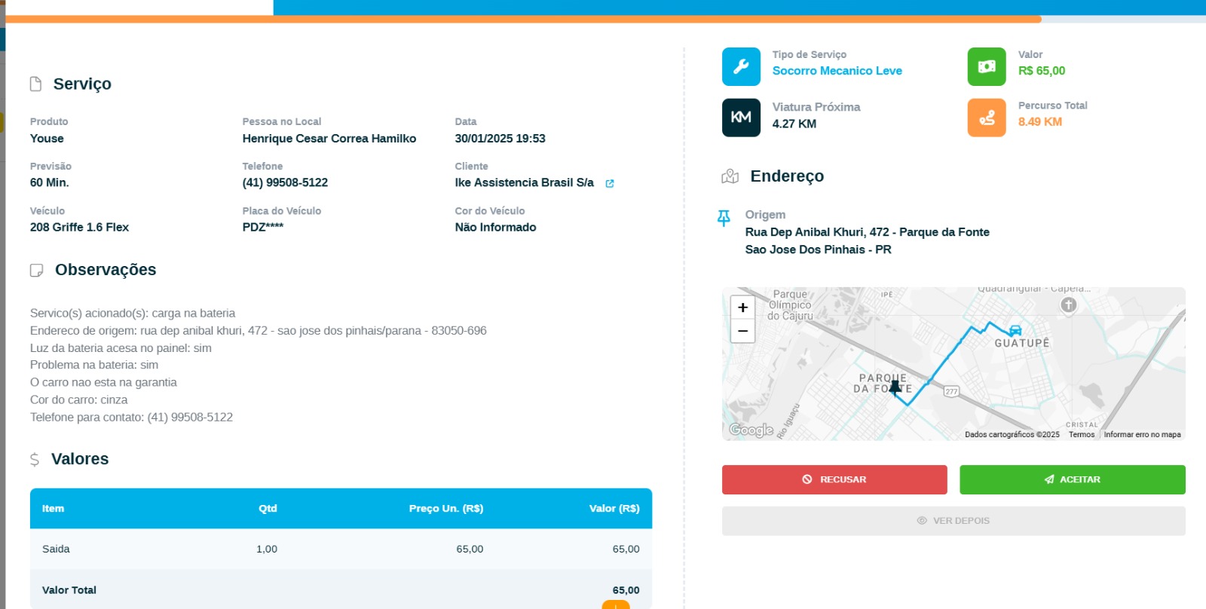Screen dimensions: 1206x609
Task: Click the Valor Total row label
Action: click(69, 590)
